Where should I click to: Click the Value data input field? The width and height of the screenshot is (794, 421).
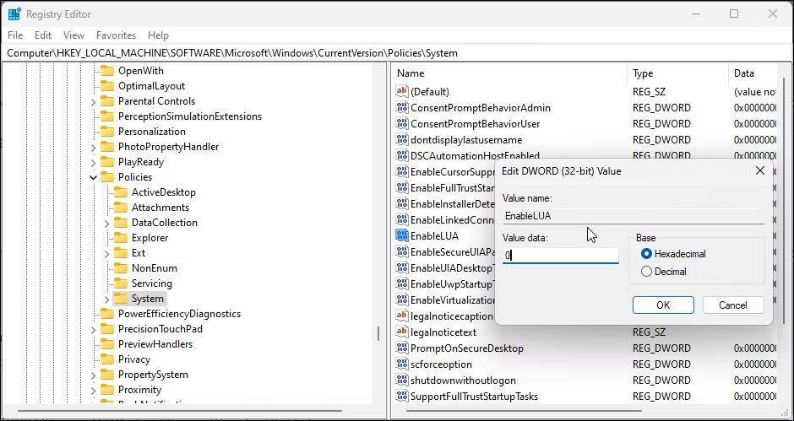(561, 256)
